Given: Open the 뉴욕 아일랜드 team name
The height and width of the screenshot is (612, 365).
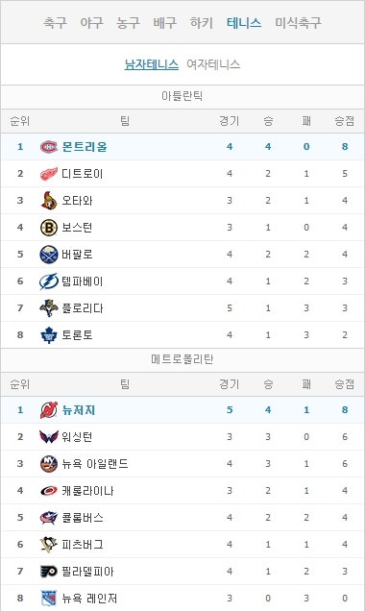Looking at the screenshot, I should coord(95,464).
